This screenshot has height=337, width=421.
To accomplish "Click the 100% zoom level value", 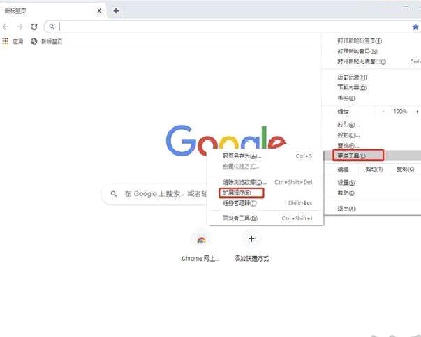I will tap(400, 112).
